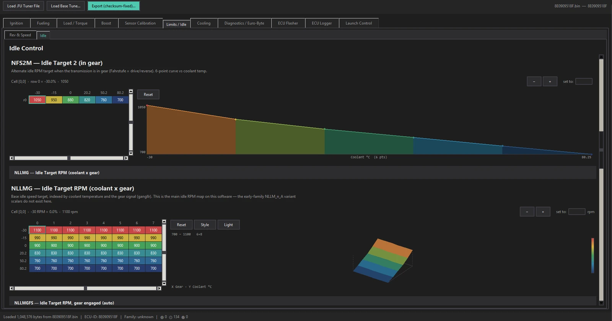
Task: Click the color scale legend bar beside 3D plot
Action: coord(592,256)
